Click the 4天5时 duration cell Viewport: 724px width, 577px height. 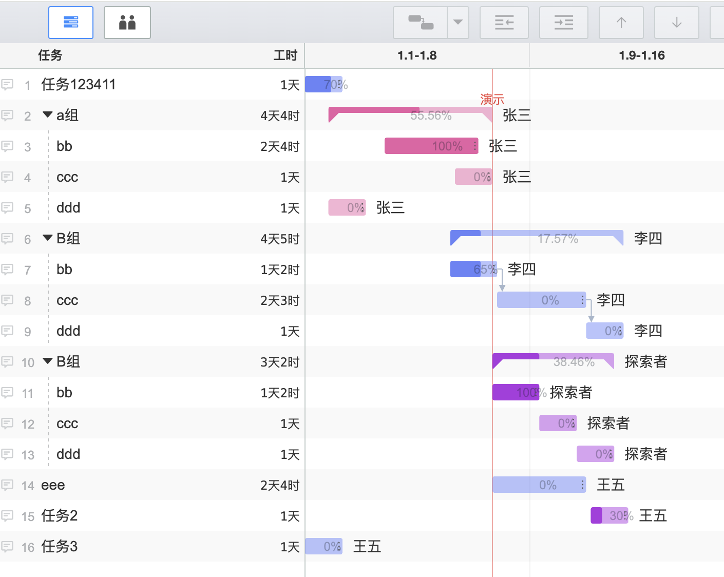tap(280, 239)
